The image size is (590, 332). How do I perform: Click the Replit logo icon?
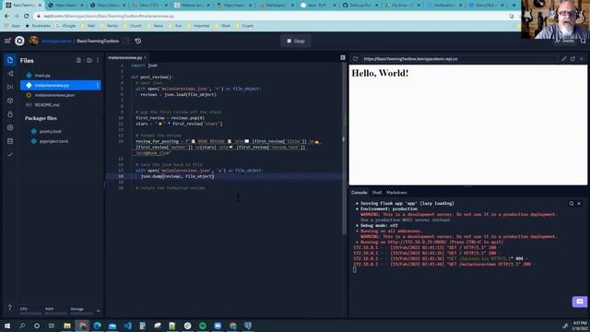tap(19, 41)
